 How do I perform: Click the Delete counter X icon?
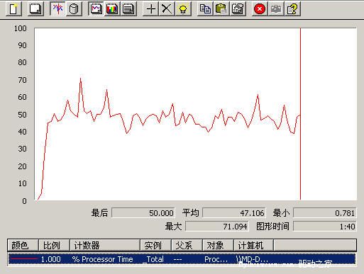[167, 9]
